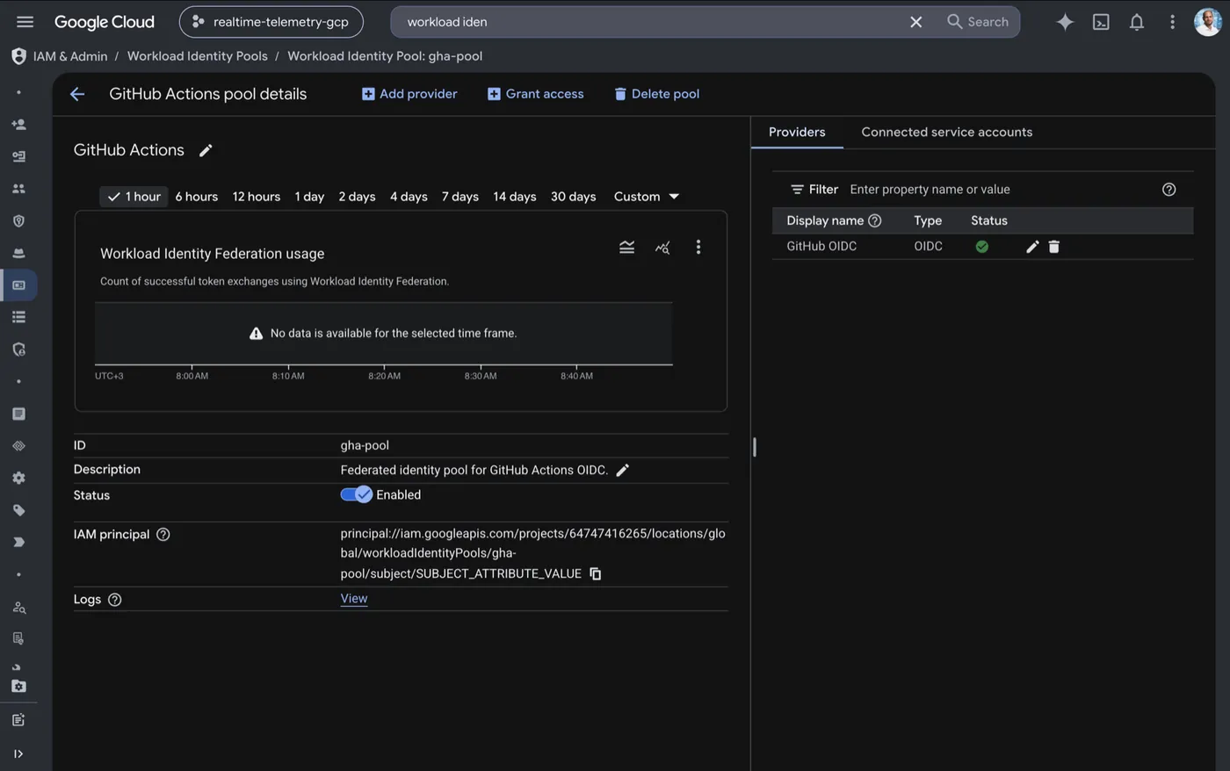This screenshot has height=771, width=1230.
Task: Switch to Providers tab
Action: click(797, 132)
